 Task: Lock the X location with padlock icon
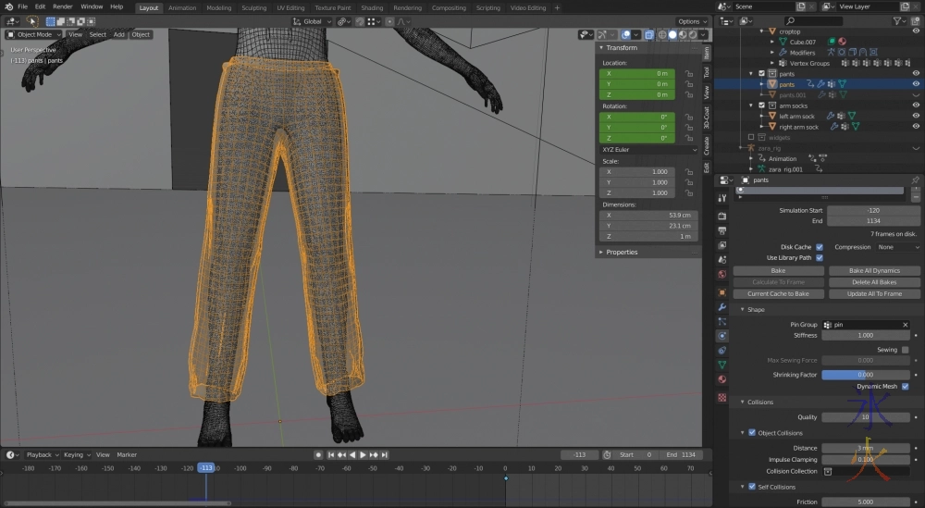point(689,73)
